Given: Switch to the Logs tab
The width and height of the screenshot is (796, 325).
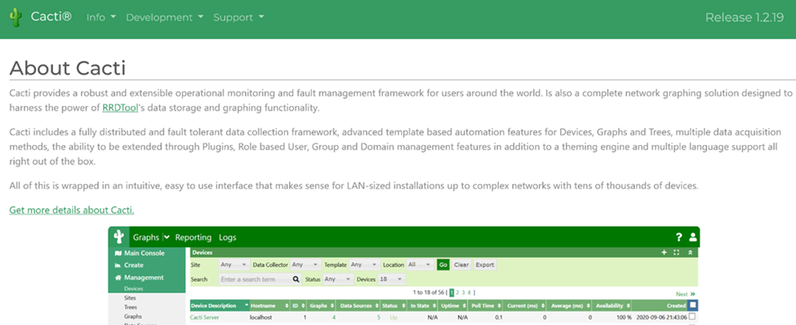Looking at the screenshot, I should tap(228, 237).
